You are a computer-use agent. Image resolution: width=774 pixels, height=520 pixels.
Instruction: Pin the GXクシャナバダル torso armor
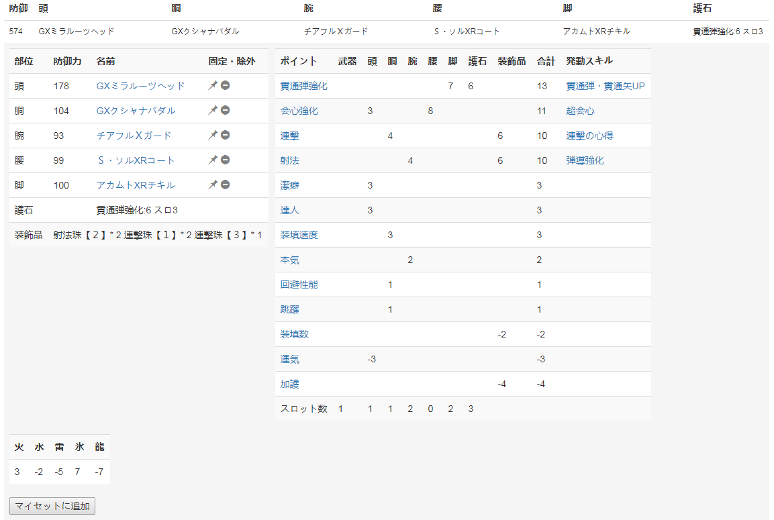213,110
